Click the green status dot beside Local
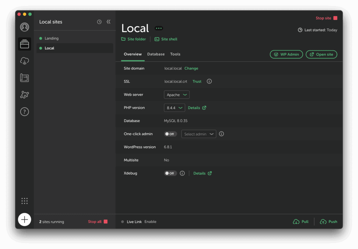Screen dimensions: 358x249 coord(41,48)
